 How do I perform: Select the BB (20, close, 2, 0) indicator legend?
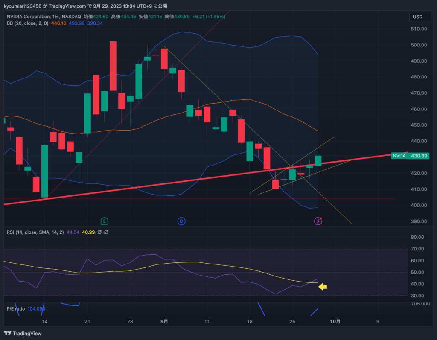pos(27,23)
